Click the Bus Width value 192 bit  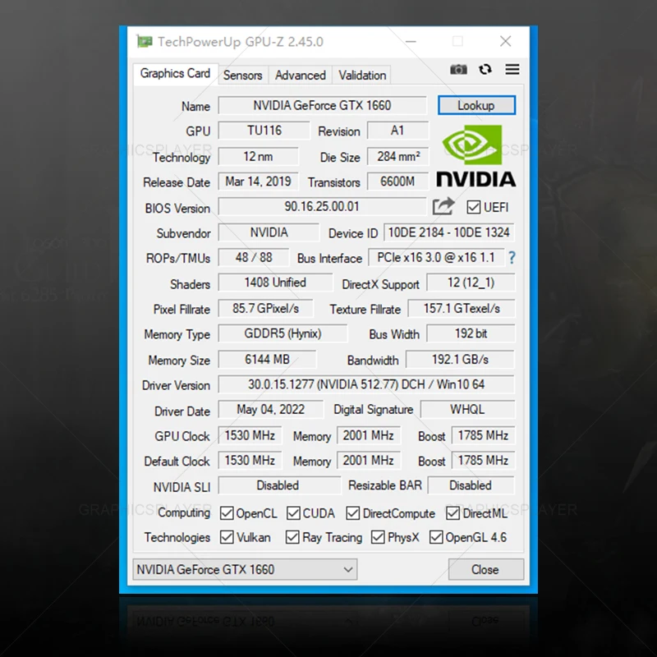coord(471,333)
